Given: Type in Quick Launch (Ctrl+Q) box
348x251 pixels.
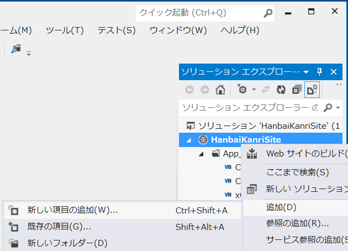Looking at the screenshot, I should (204, 13).
